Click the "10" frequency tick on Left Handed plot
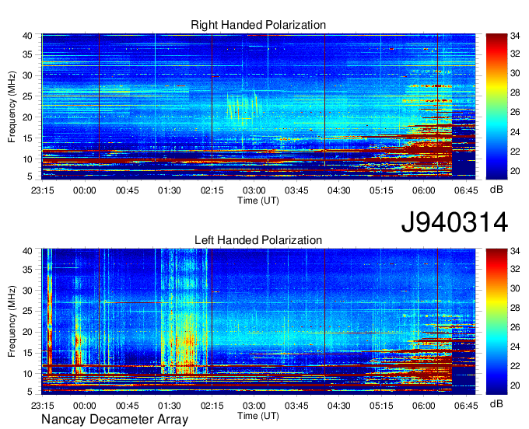This screenshot has height=429, width=529. (27, 374)
